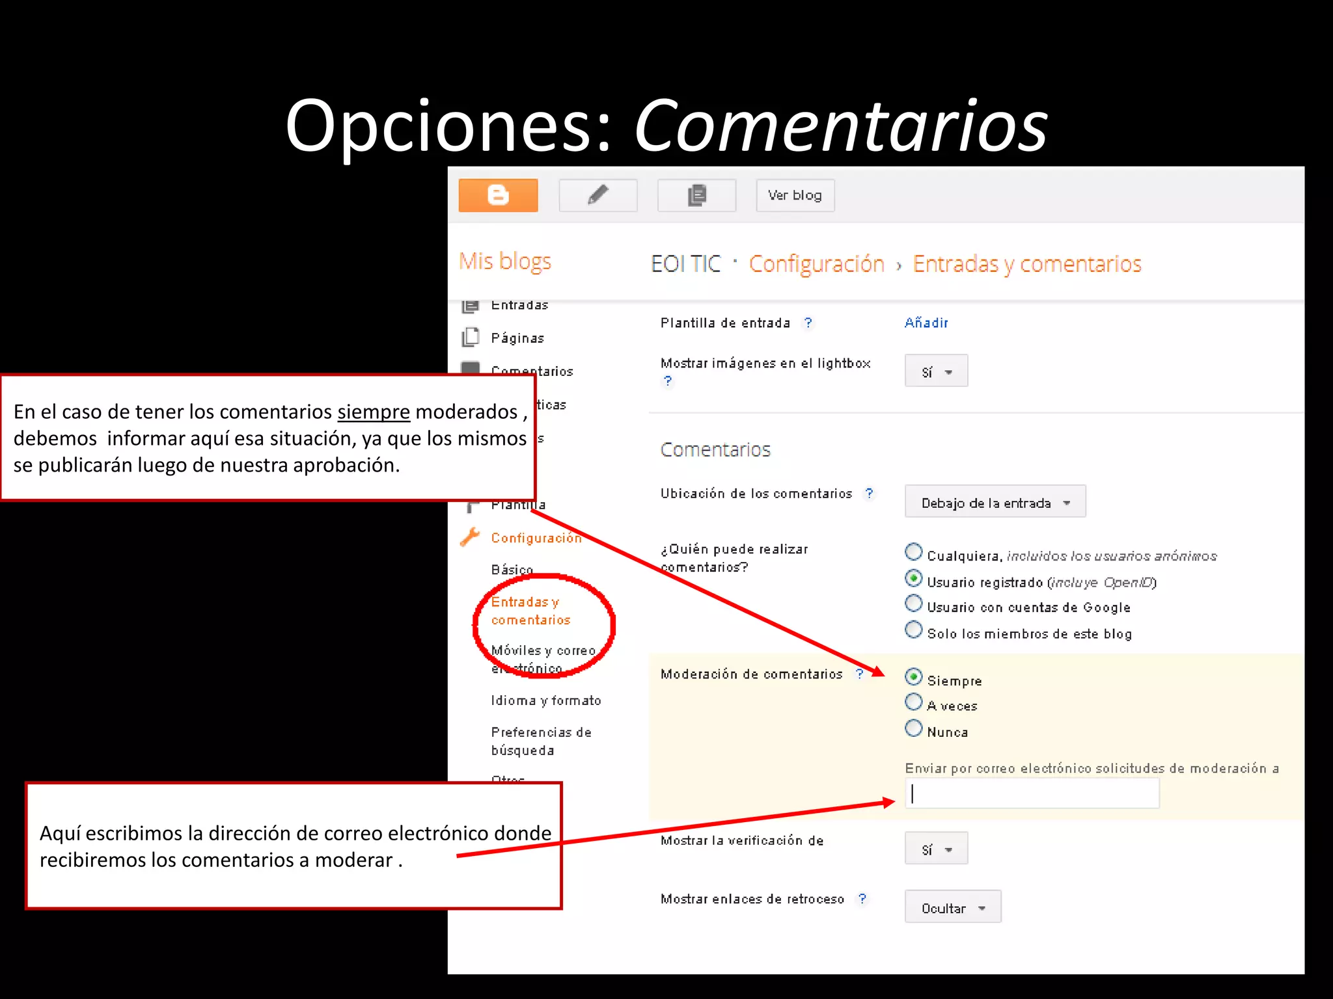Viewport: 1333px width, 999px height.
Task: Click help icon beside Plantilla de entrada
Action: click(x=808, y=323)
